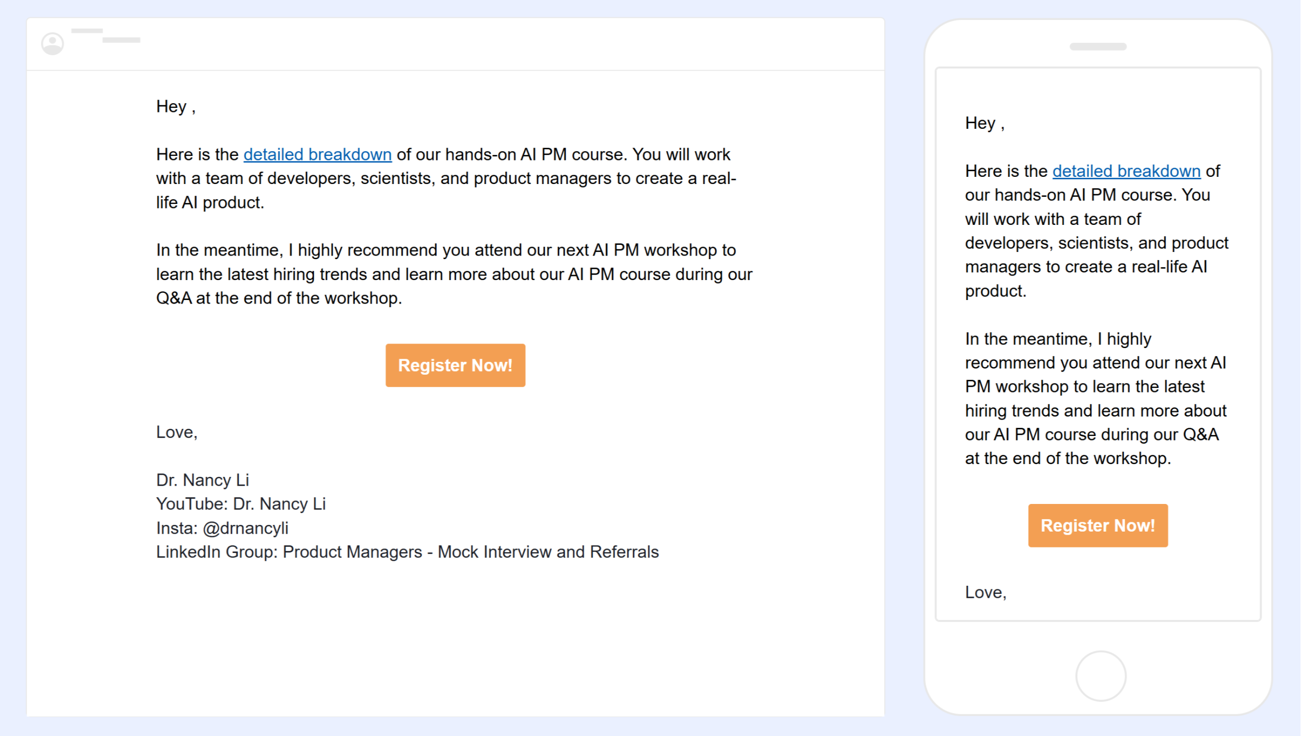Click the desktop "Register Now!" button

(x=455, y=365)
